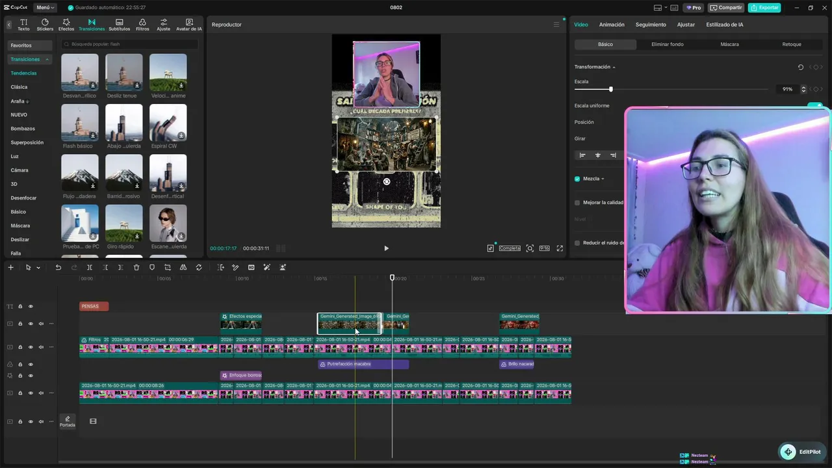Expand the Mezcla options arrow
This screenshot has height=468, width=832.
coord(603,179)
